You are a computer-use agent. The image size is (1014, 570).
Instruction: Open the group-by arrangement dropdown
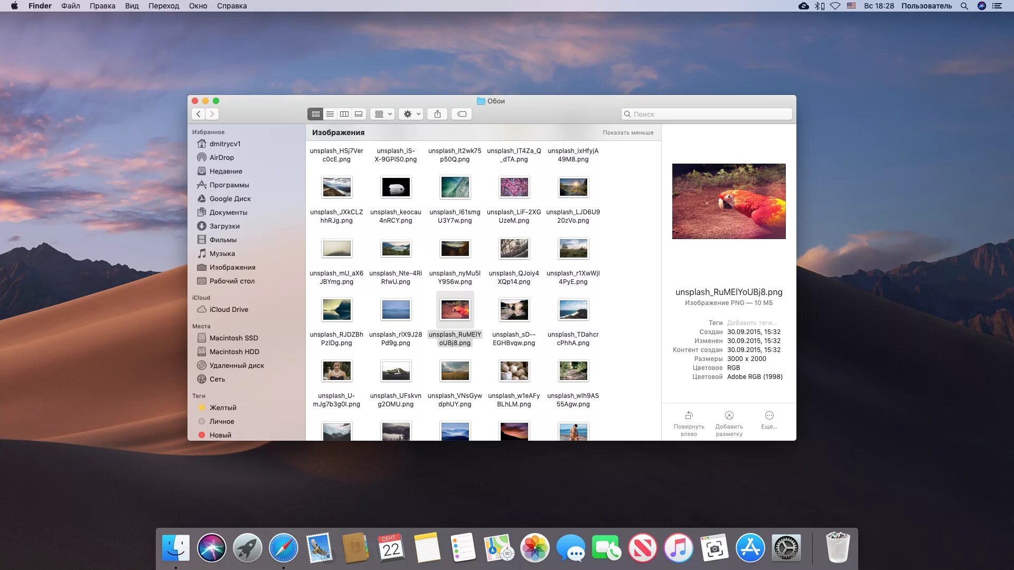coord(383,114)
